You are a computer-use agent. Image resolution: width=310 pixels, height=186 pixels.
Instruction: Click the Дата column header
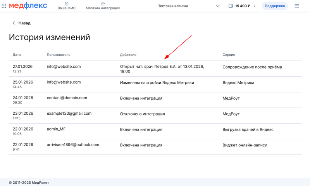(x=17, y=55)
